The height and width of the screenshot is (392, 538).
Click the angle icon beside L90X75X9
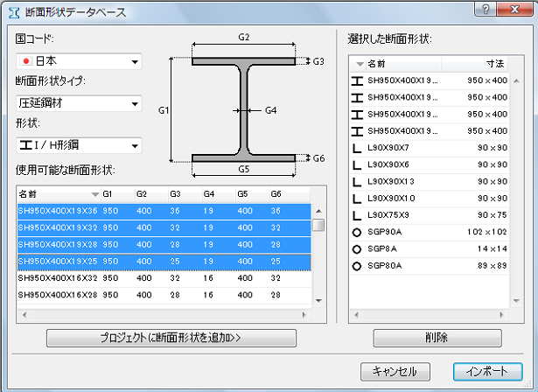[357, 215]
